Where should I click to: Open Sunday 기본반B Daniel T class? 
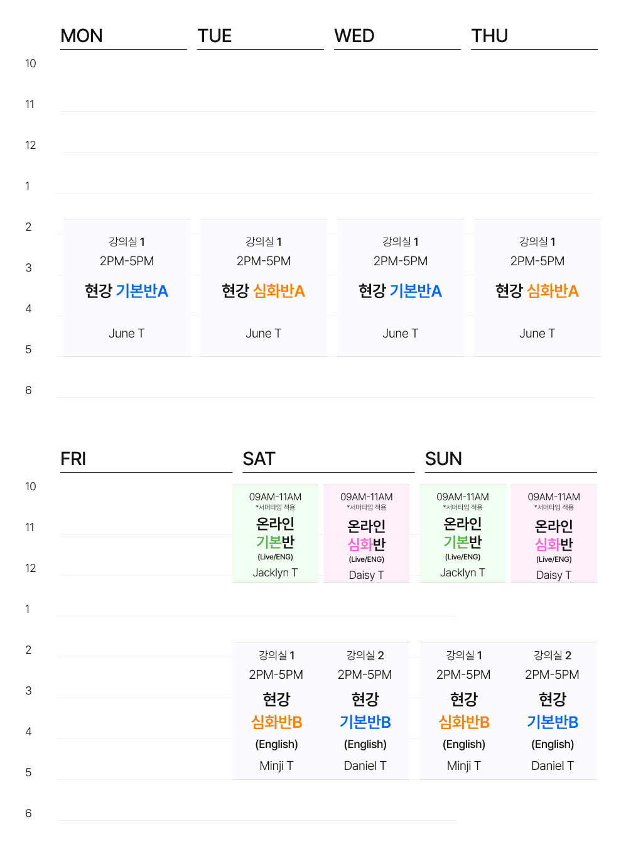(x=553, y=711)
